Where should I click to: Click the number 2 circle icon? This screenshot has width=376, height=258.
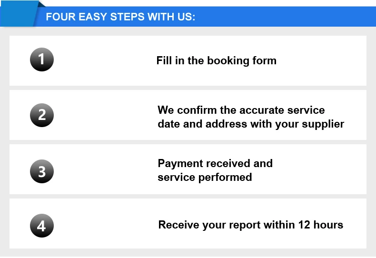pos(42,115)
